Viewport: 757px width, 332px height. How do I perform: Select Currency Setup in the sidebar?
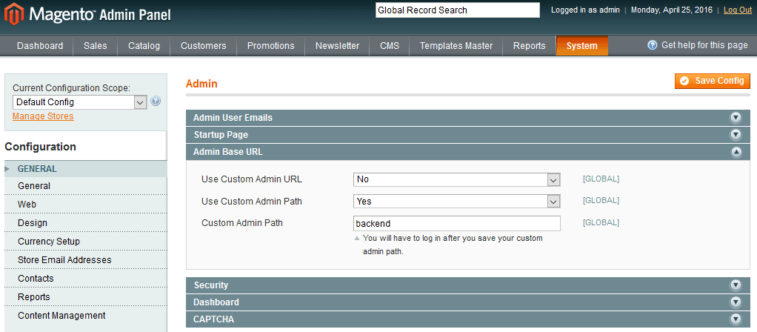click(85, 241)
